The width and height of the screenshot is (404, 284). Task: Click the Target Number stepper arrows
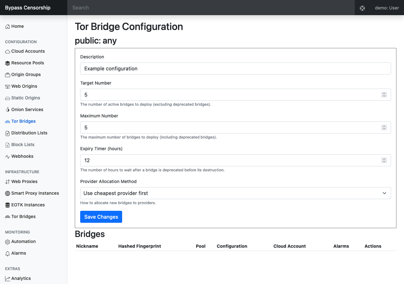coord(384,95)
